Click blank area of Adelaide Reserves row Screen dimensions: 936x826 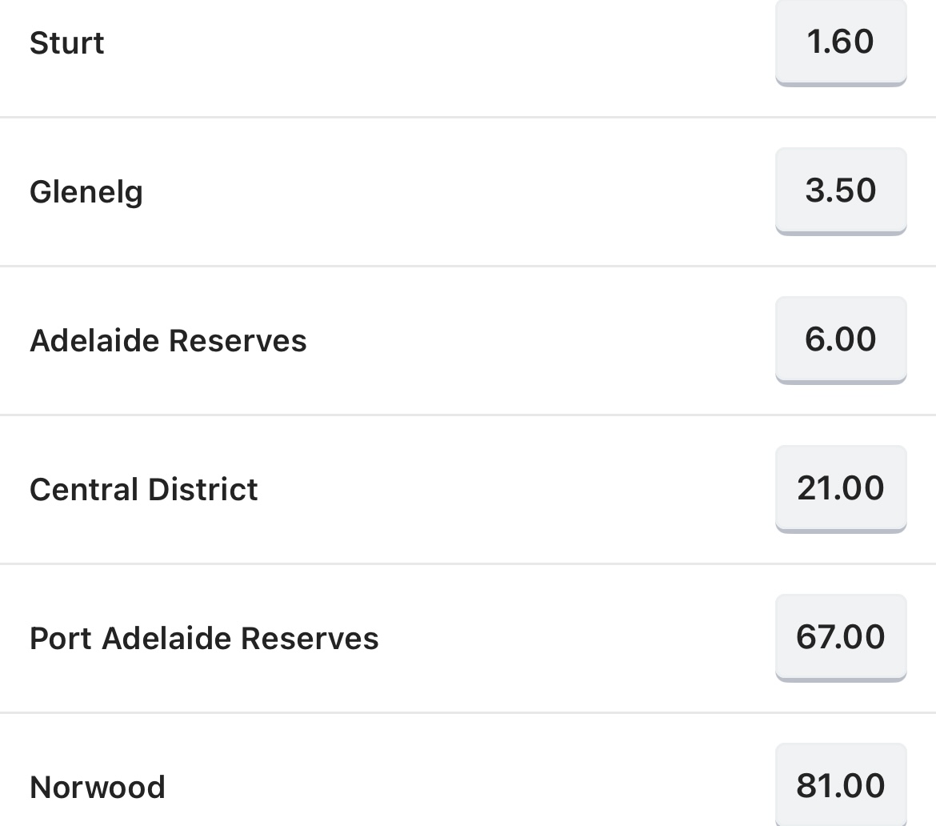tap(538, 340)
